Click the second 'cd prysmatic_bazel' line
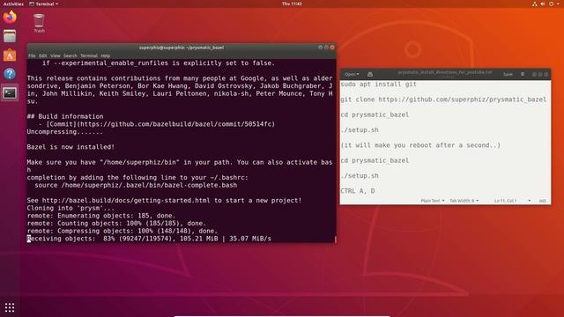This screenshot has width=564, height=317. pos(375,160)
